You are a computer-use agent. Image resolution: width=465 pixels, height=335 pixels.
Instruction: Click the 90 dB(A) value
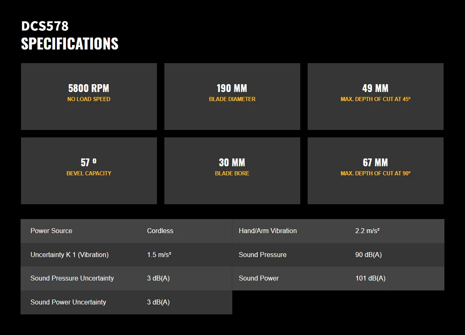[369, 255]
